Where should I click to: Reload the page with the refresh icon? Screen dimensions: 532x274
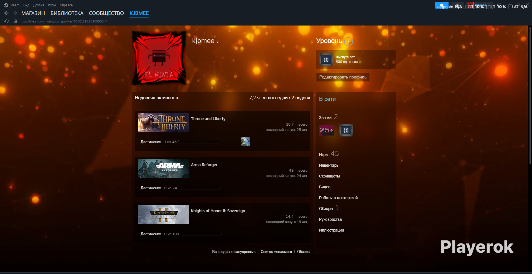point(7,21)
